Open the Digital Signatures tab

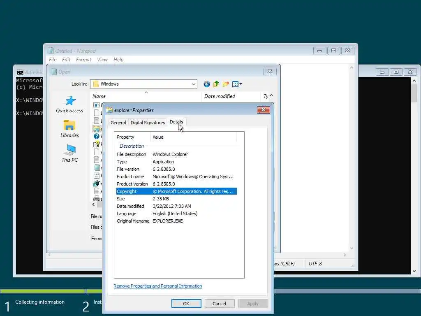coord(148,123)
